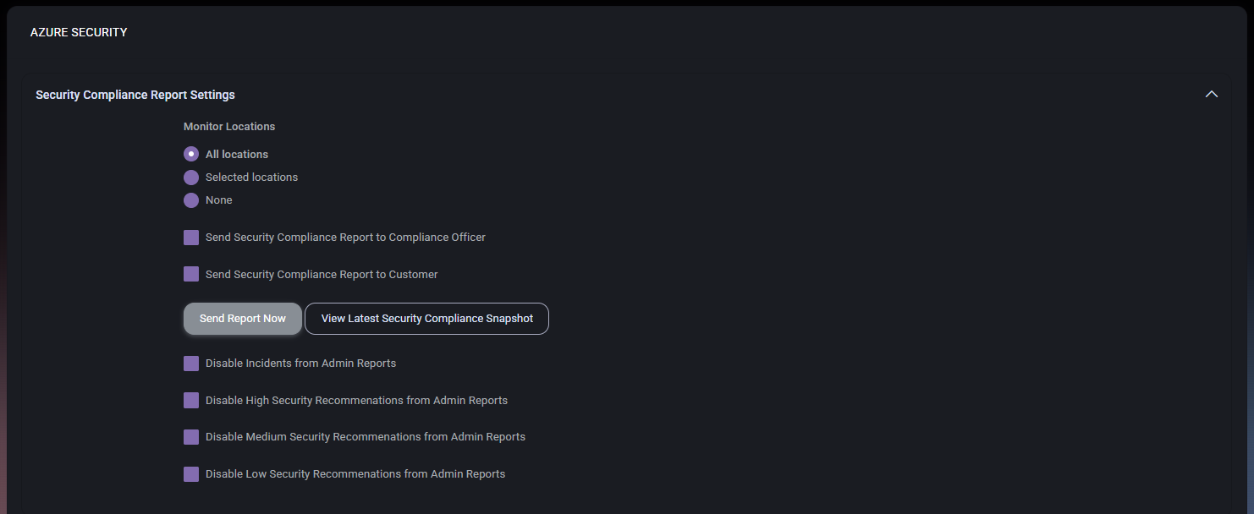Check Disable High Security Recommenations option
This screenshot has height=514, width=1254.
pos(191,400)
